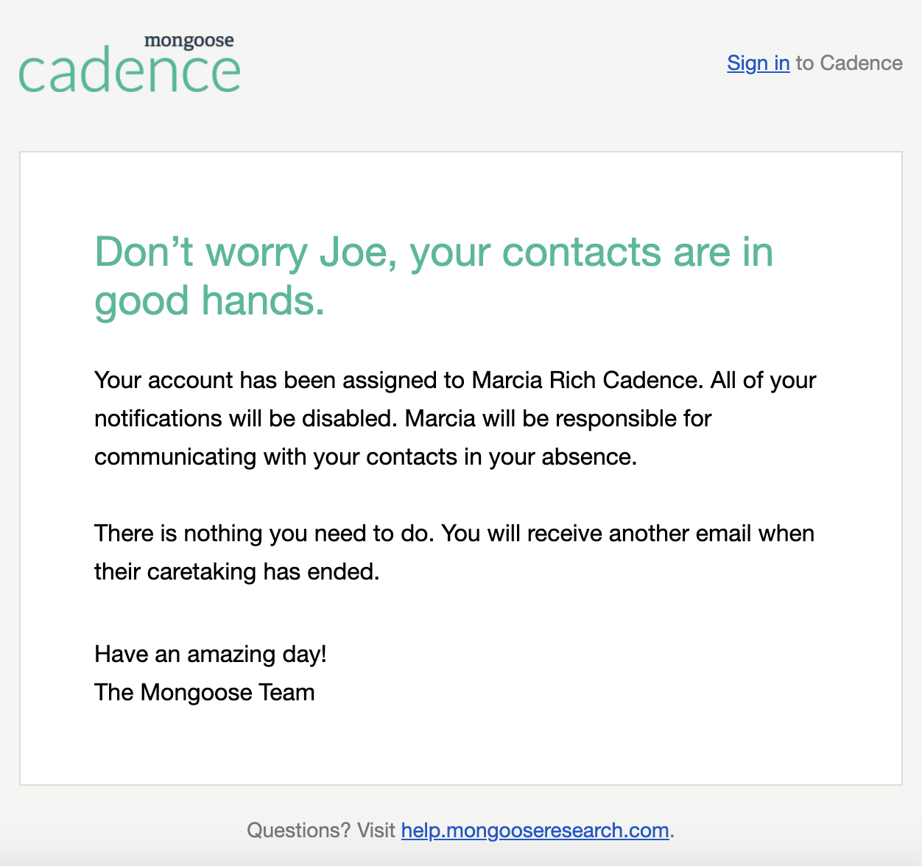Click "their caretaking has ended." line
Image resolution: width=922 pixels, height=866 pixels.
[x=236, y=571]
